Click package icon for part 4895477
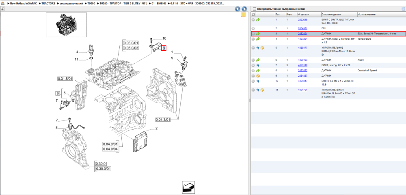 click(x=262, y=48)
